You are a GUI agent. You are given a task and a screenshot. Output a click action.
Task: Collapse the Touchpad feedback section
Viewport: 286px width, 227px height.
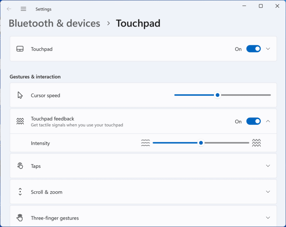268,121
